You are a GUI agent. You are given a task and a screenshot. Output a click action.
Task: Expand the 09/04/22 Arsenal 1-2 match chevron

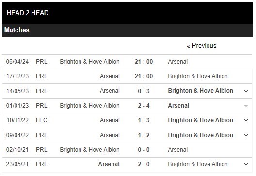tap(246, 135)
